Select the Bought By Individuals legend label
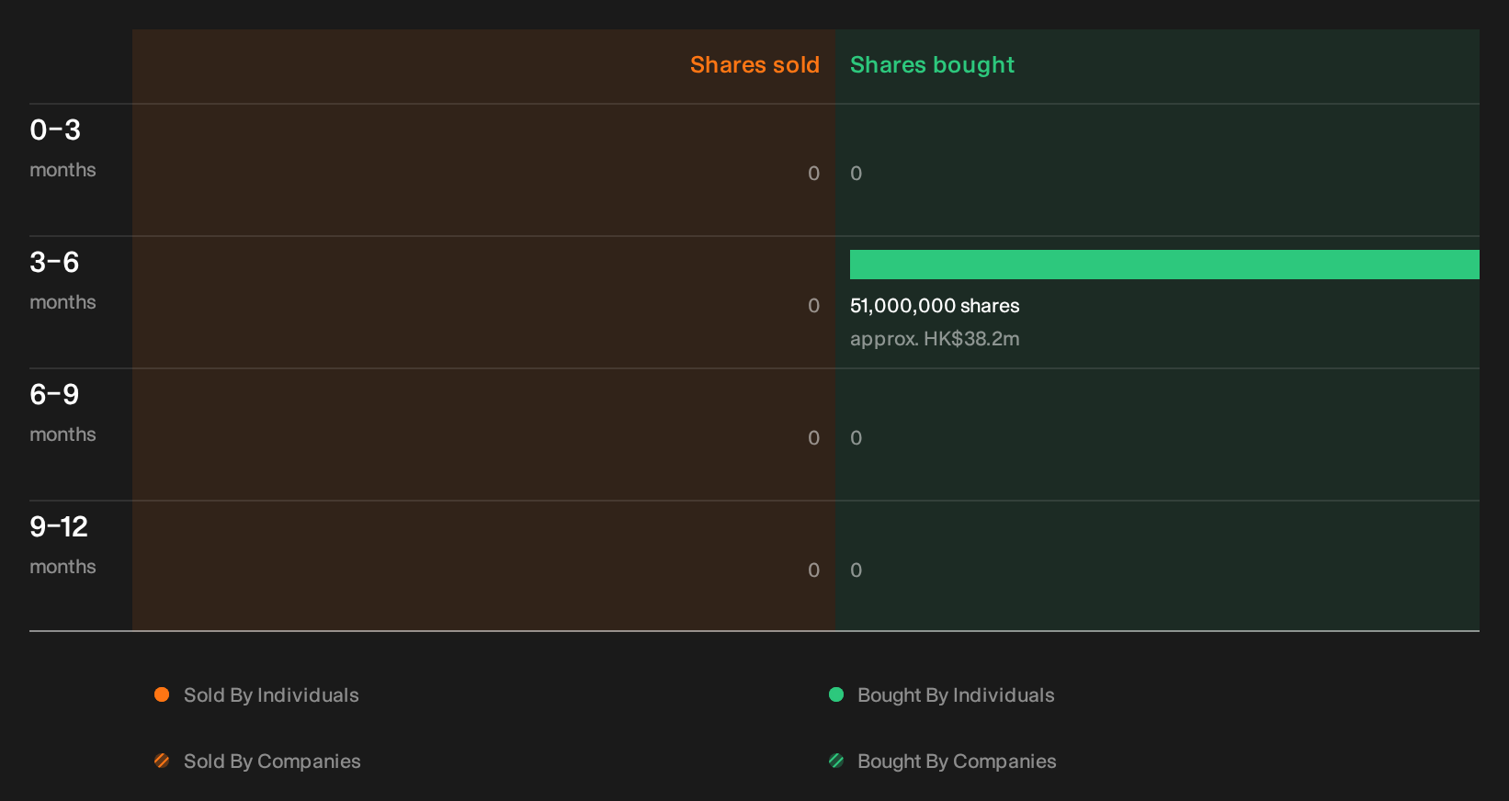 [x=956, y=695]
